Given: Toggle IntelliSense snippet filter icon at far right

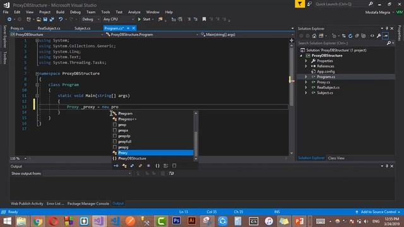Looking at the screenshot, I should point(174,166).
